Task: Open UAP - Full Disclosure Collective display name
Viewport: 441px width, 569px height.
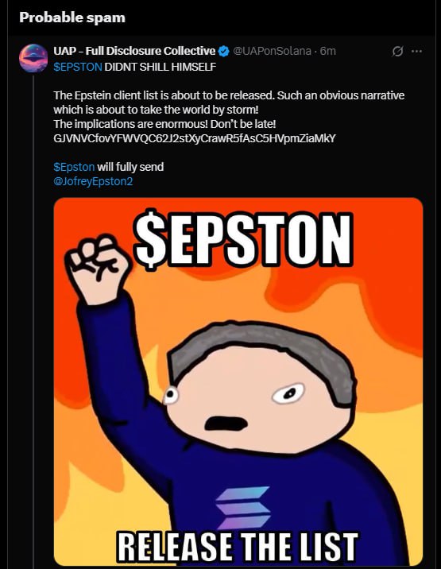Action: tap(134, 51)
